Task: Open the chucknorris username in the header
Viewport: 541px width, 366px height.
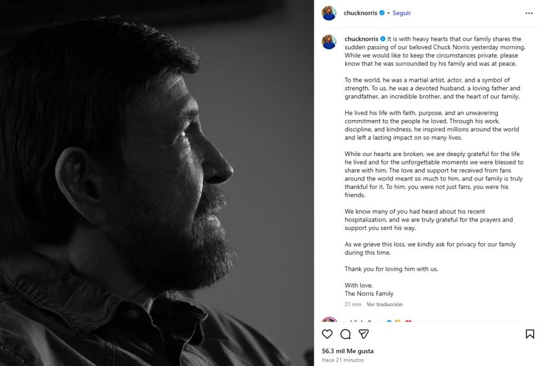Action: click(361, 13)
